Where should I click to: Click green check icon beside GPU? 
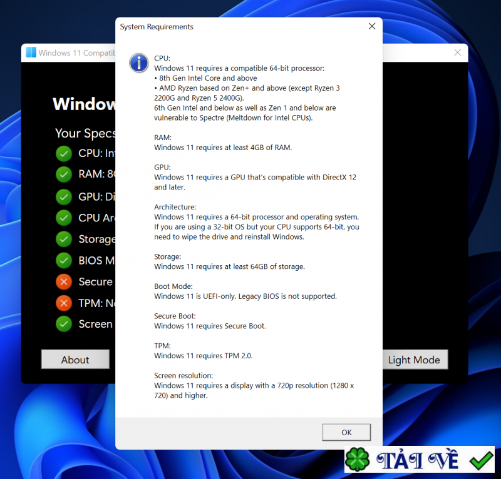click(x=64, y=197)
